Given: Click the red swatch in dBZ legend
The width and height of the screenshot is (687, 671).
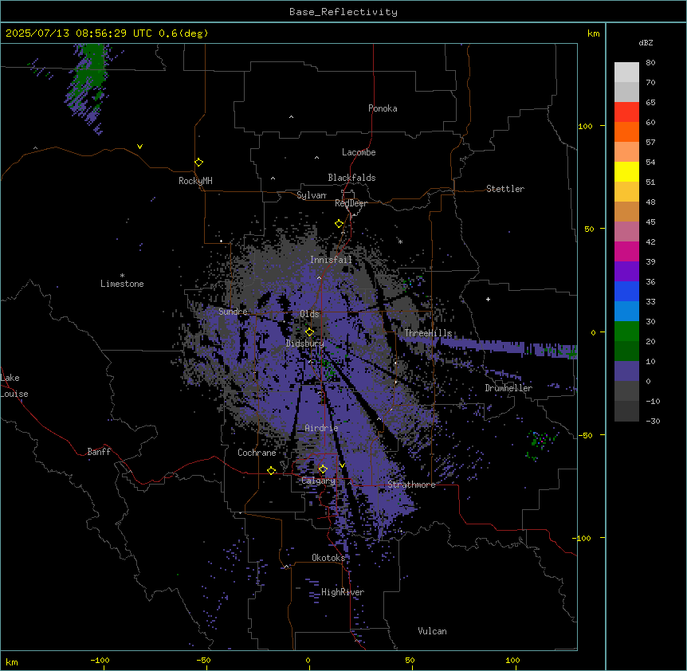Looking at the screenshot, I should tap(626, 112).
